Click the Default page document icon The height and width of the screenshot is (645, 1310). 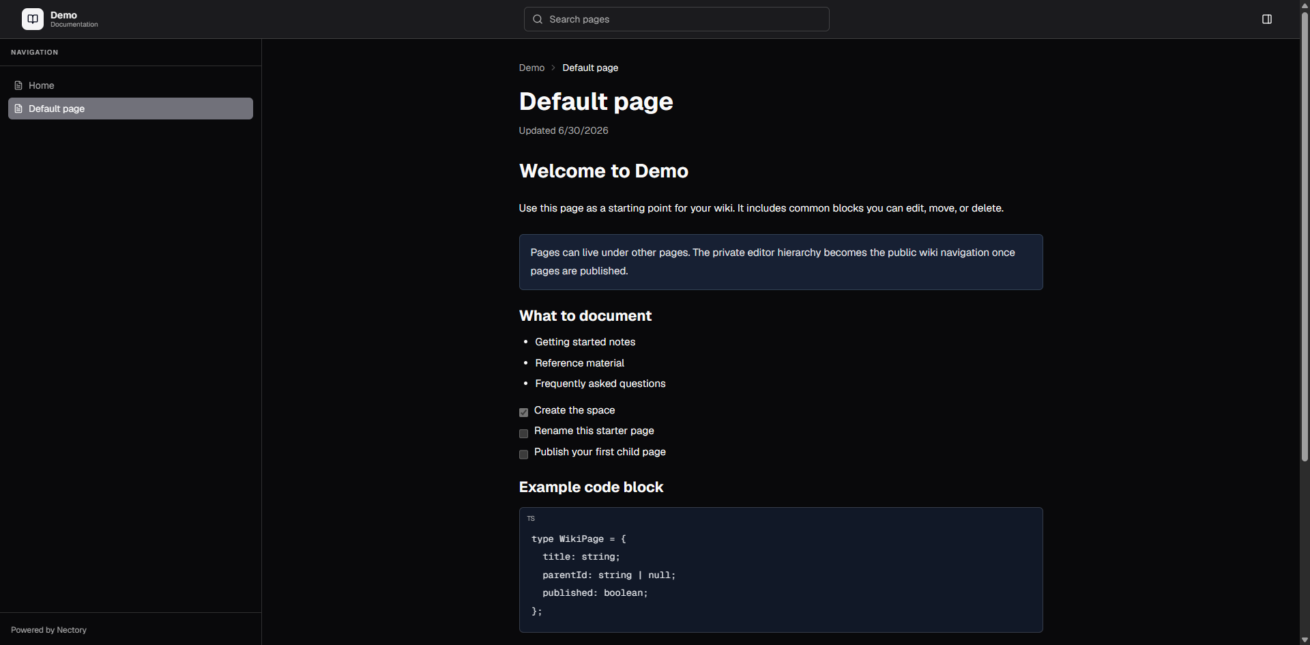point(18,109)
